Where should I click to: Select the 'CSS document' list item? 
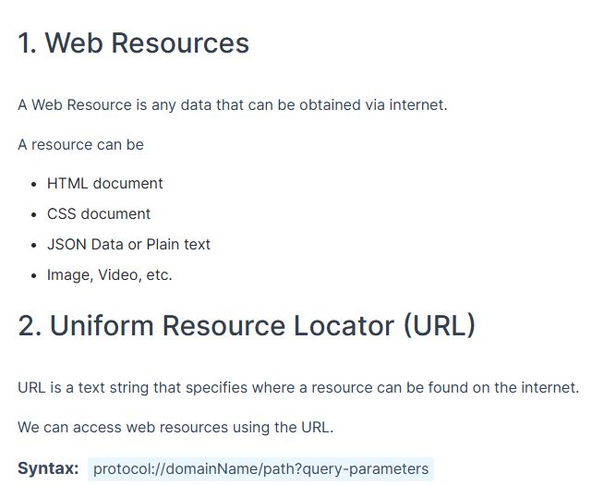tap(99, 214)
